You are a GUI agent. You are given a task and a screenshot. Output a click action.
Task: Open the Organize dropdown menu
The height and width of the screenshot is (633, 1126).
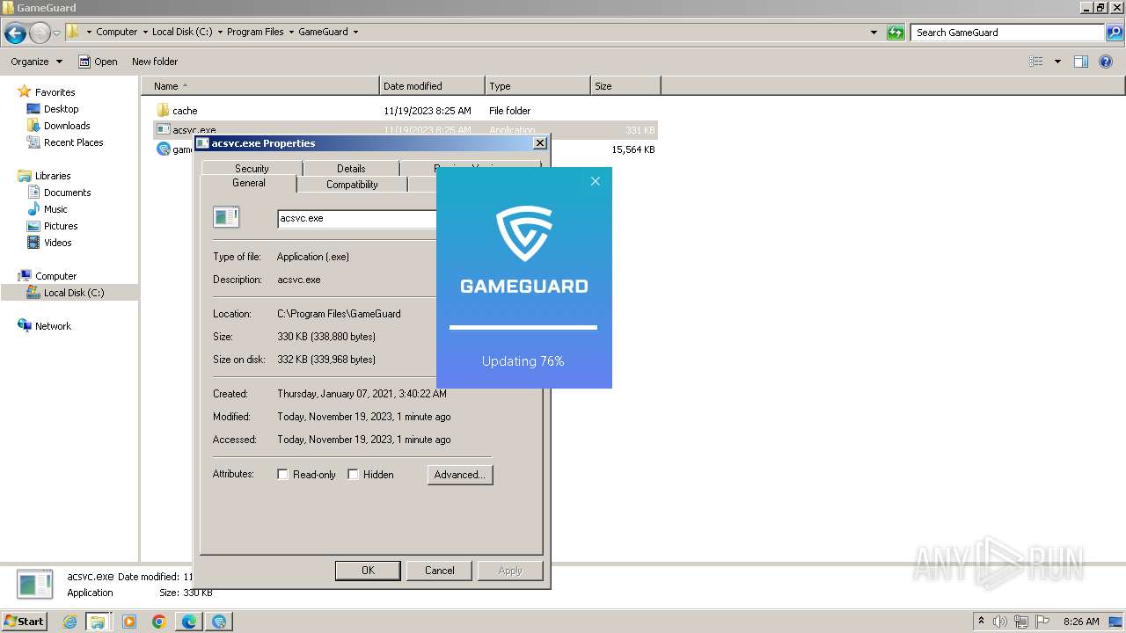pyautogui.click(x=36, y=62)
